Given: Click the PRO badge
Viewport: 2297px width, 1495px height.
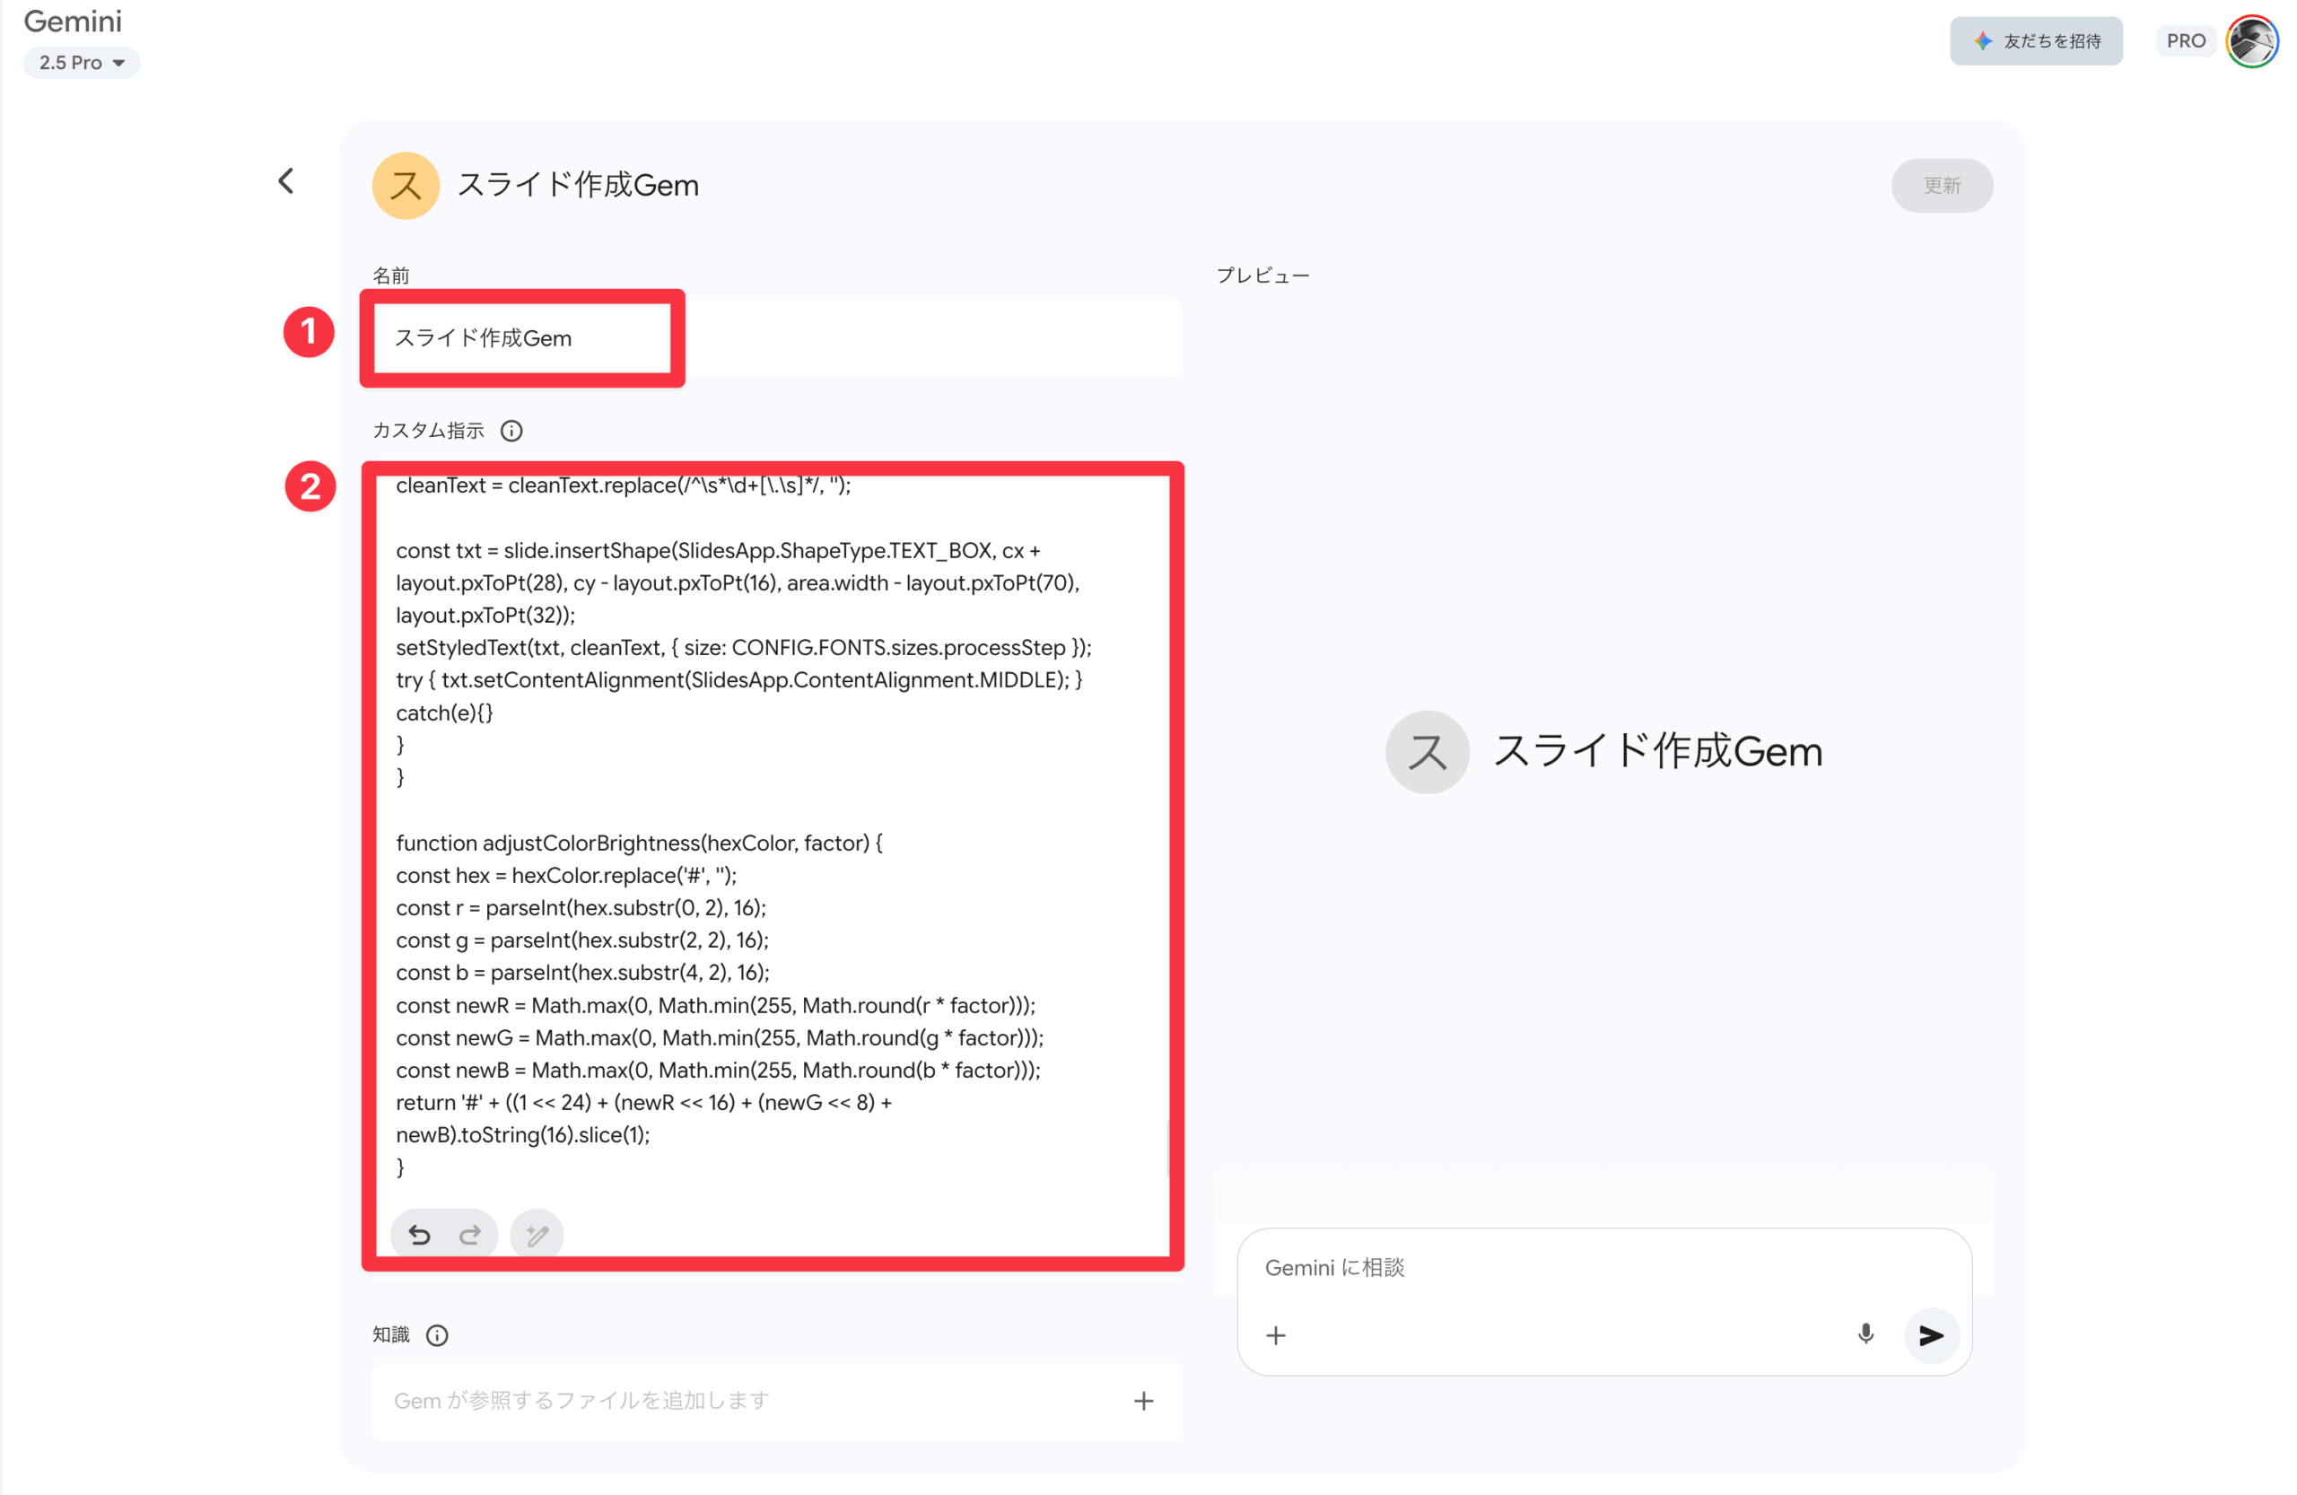Looking at the screenshot, I should (x=2185, y=40).
